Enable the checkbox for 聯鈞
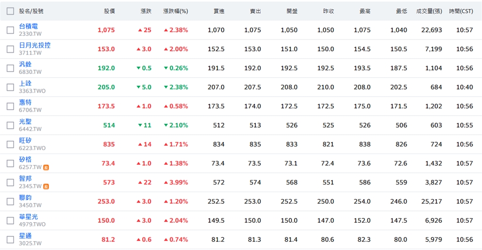Viewport: 482px width, 250px height. click(10, 202)
